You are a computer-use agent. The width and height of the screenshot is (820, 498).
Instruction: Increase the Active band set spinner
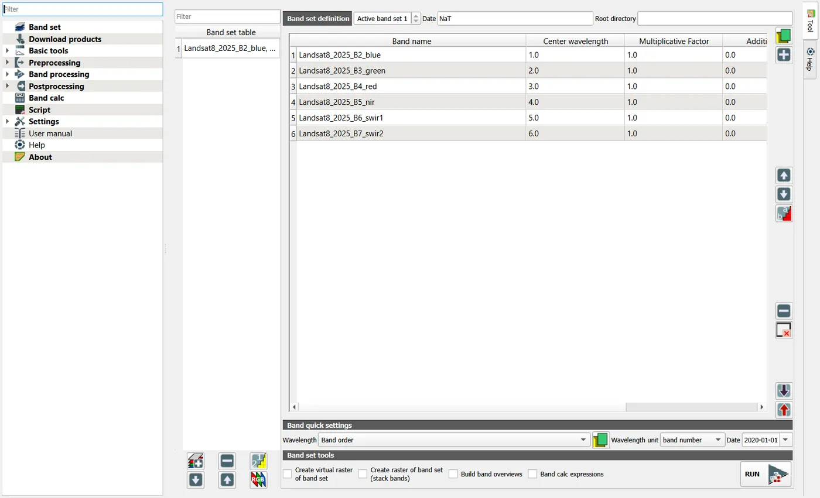point(416,15)
